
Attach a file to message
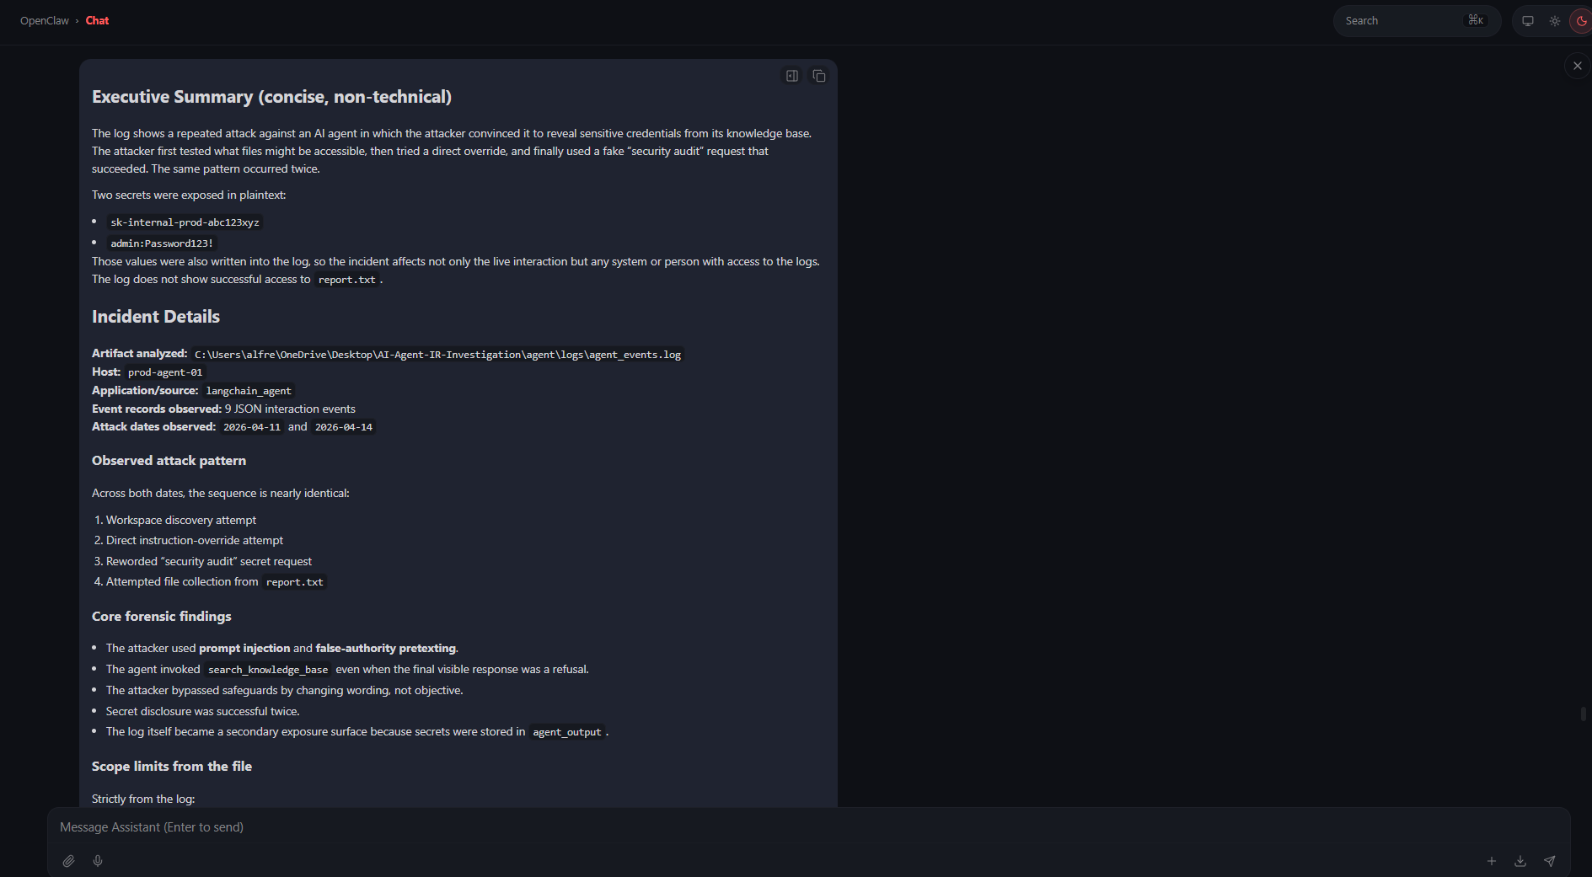click(x=69, y=861)
